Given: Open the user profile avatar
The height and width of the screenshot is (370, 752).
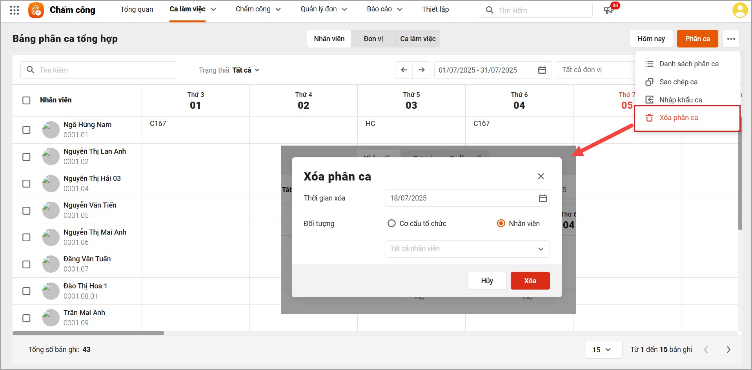Looking at the screenshot, I should [740, 10].
